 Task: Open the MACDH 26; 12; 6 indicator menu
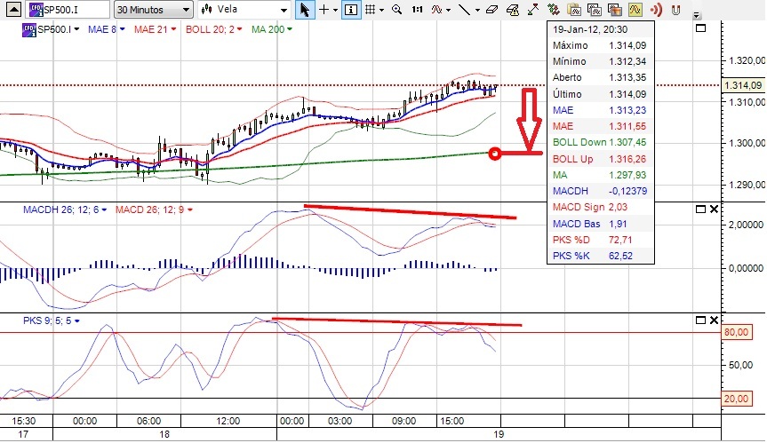65,210
